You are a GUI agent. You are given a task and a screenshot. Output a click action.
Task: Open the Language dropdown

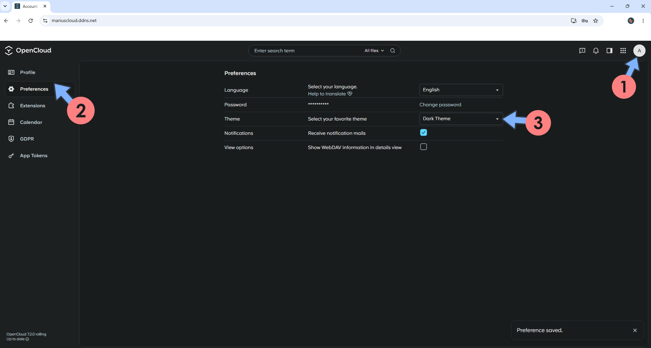(461, 90)
